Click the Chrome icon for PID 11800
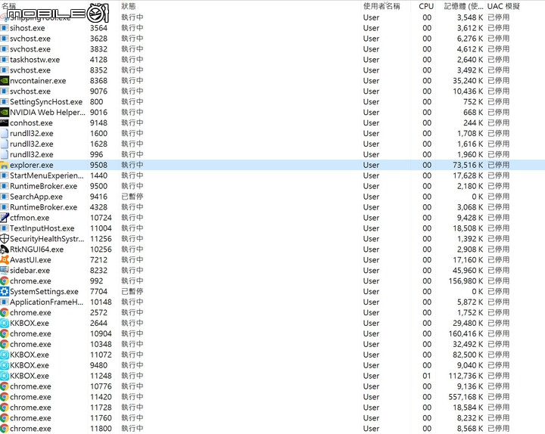Image resolution: width=545 pixels, height=434 pixels. coord(5,429)
